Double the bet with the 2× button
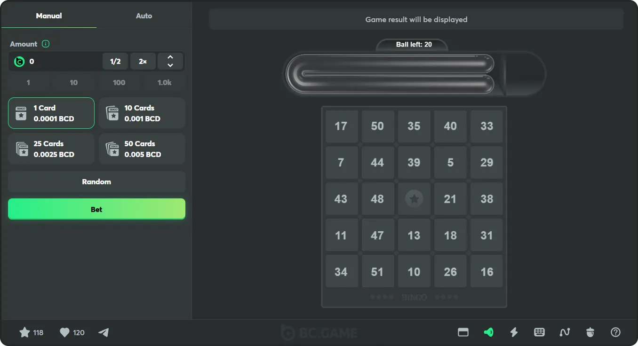The image size is (638, 346). click(x=143, y=62)
